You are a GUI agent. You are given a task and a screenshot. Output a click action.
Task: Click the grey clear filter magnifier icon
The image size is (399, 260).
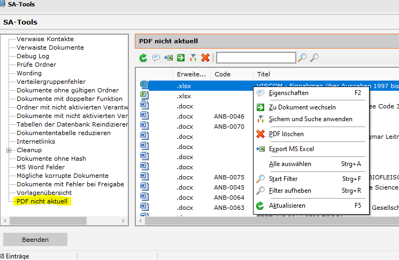(314, 58)
